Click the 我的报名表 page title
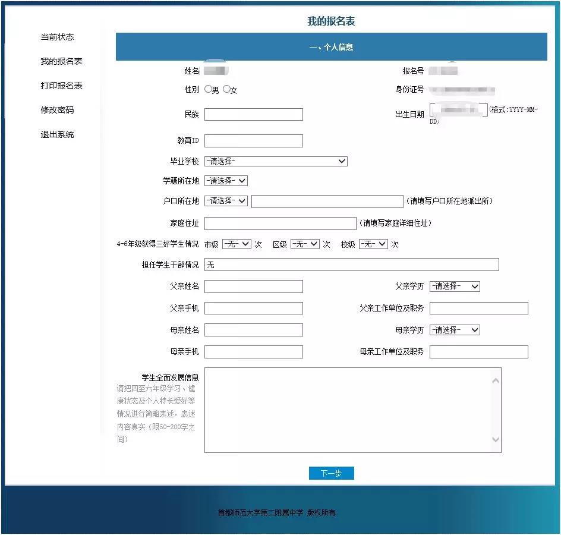 click(331, 21)
